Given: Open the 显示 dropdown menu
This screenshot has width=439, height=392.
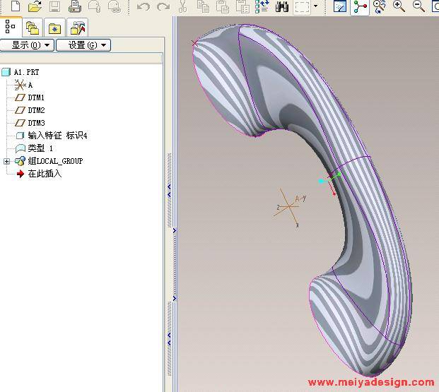Looking at the screenshot, I should pos(28,45).
